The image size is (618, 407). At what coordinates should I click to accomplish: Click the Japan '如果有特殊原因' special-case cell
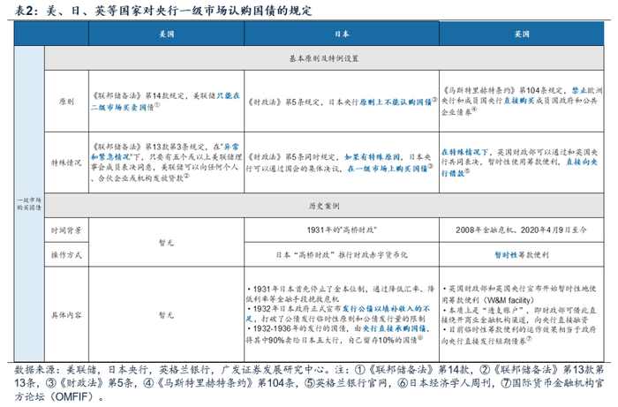pos(342,162)
